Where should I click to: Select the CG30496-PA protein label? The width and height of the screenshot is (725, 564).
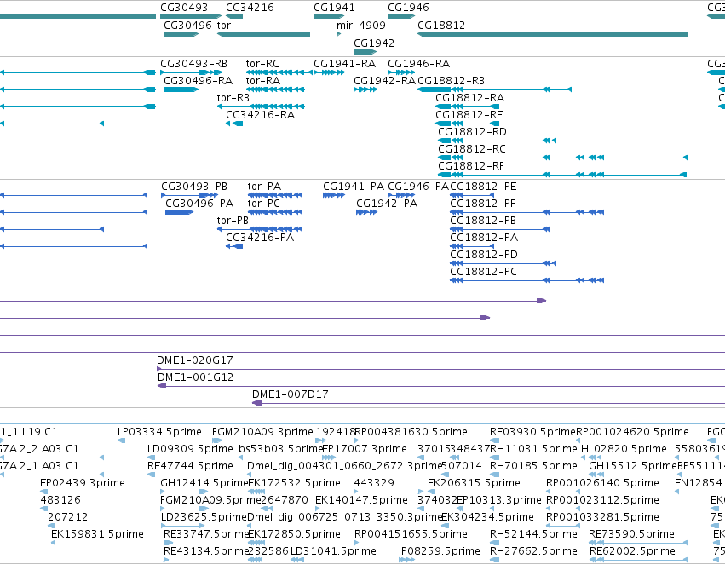tap(199, 204)
